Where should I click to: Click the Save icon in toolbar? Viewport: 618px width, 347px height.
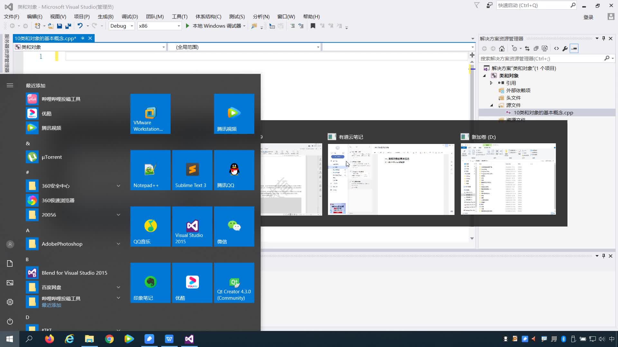tap(59, 26)
